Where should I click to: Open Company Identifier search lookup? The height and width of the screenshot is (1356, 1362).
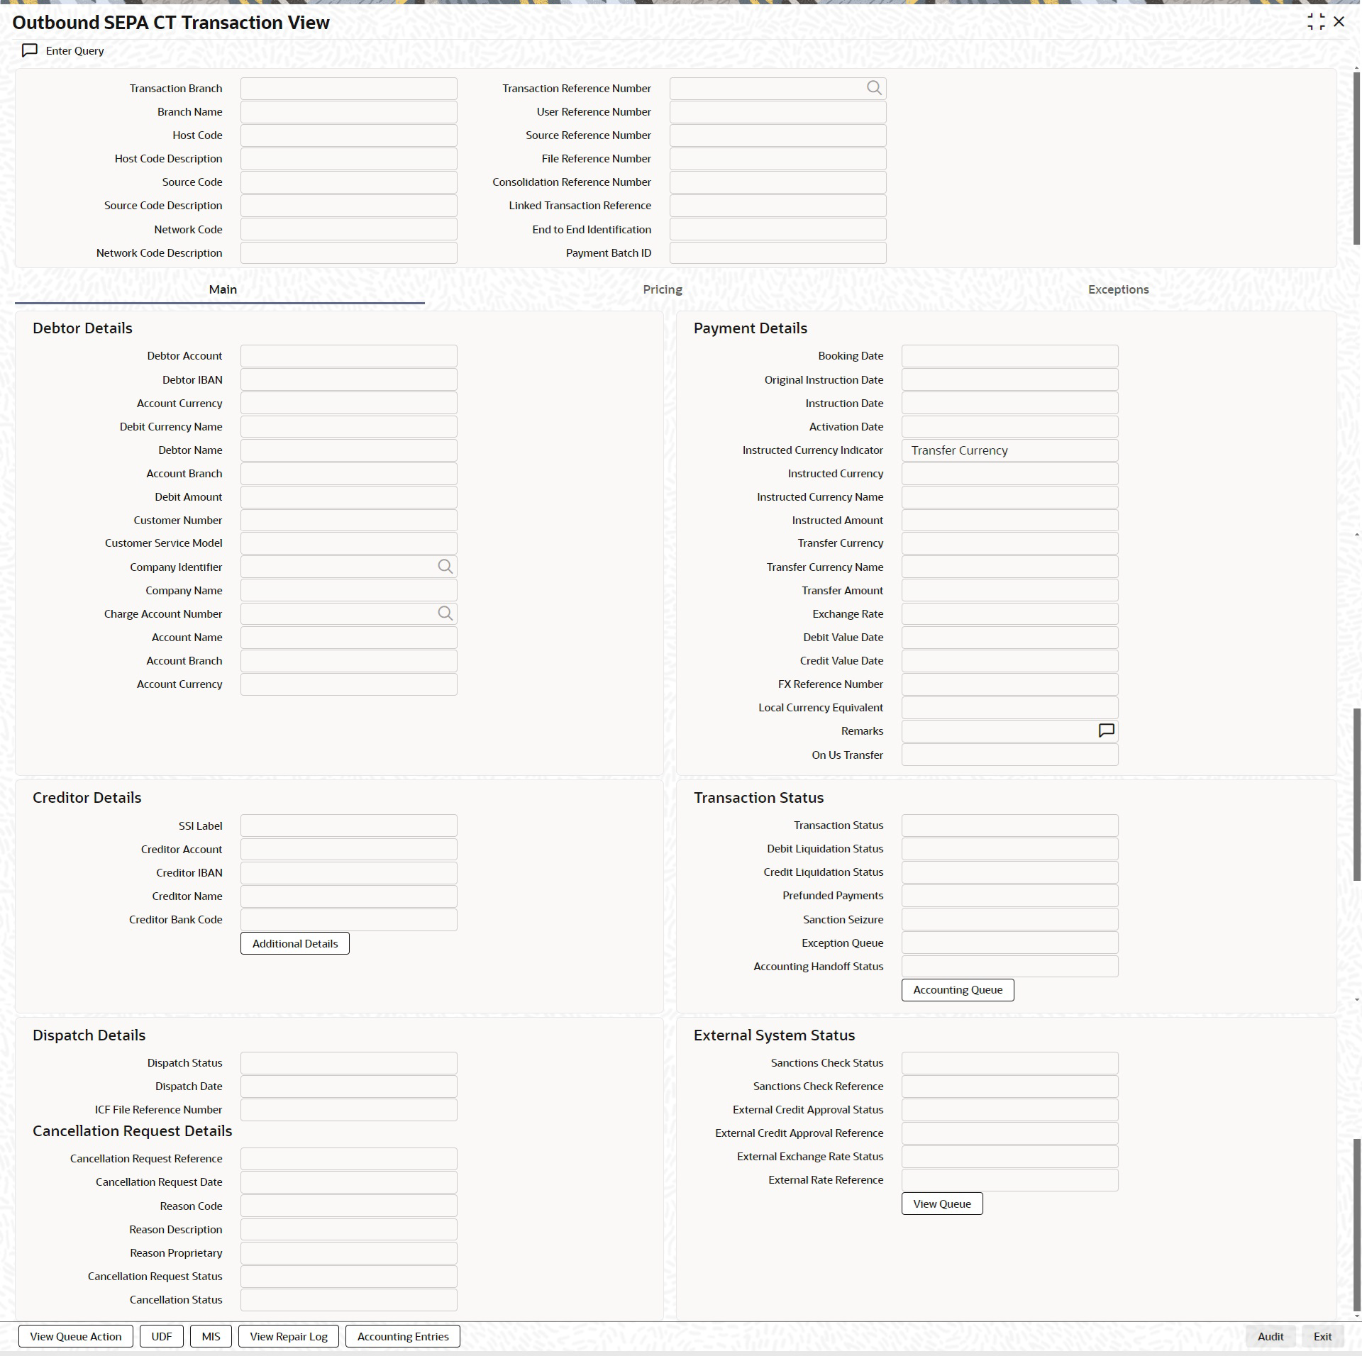coord(445,567)
